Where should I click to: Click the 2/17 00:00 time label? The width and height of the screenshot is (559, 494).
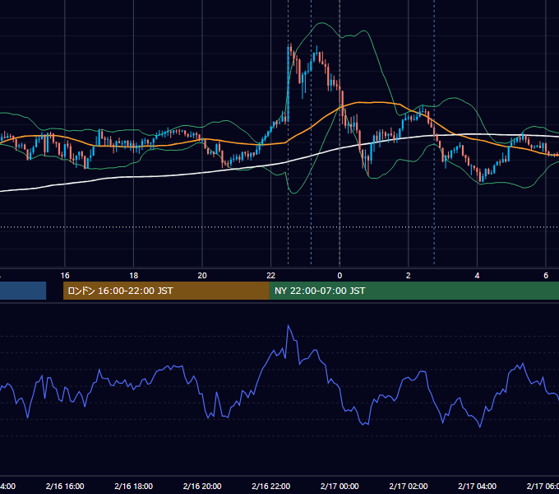tap(340, 486)
